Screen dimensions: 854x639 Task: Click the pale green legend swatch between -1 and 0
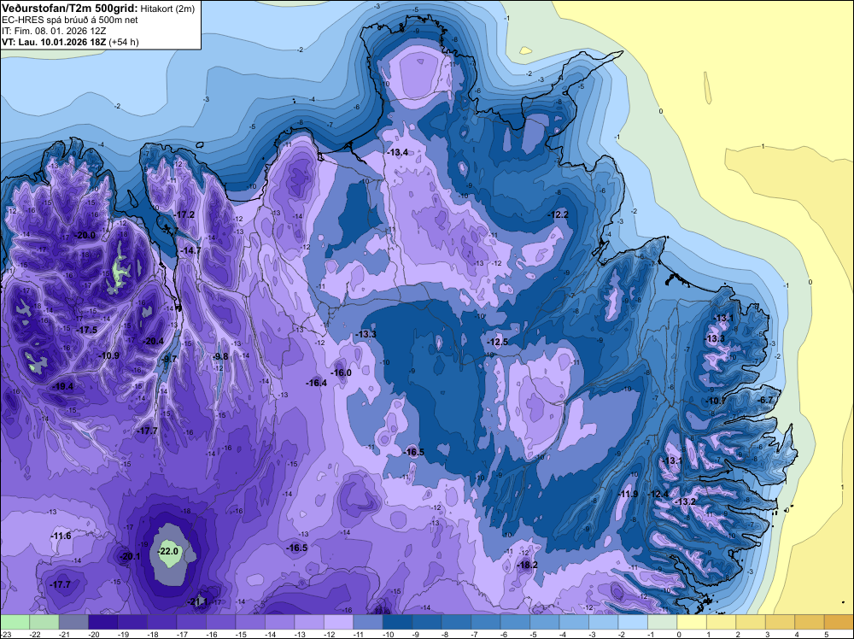point(663,622)
